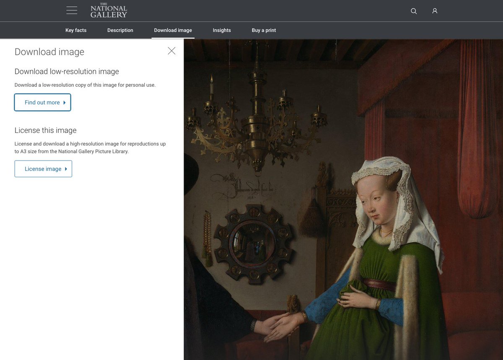Go to the National Gallery home logo
Image resolution: width=503 pixels, height=360 pixels.
[x=109, y=10]
